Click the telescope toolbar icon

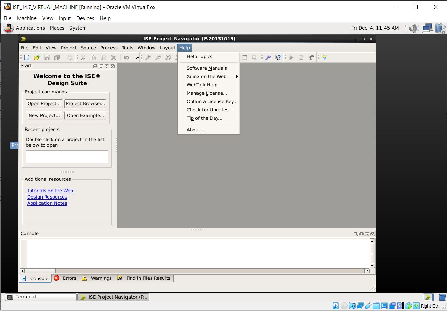pos(311,57)
